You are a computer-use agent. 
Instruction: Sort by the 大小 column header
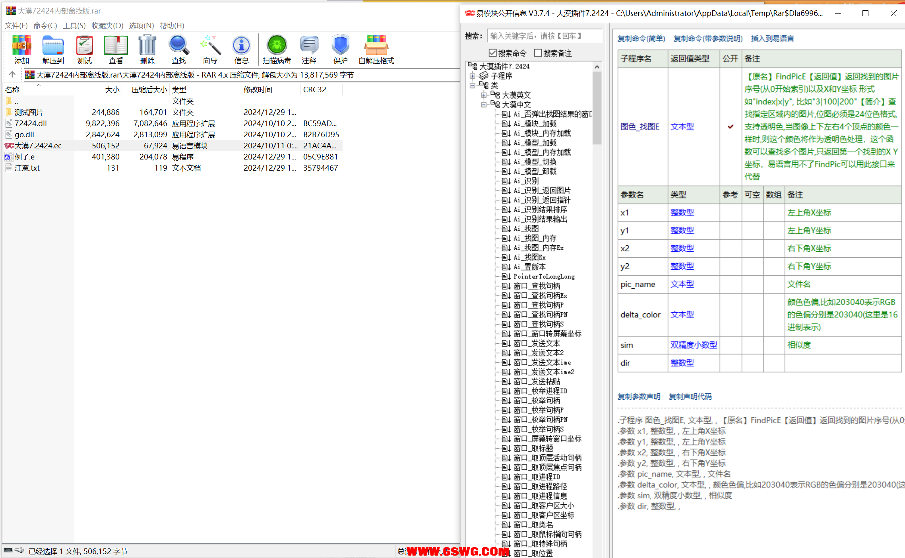tap(98, 89)
